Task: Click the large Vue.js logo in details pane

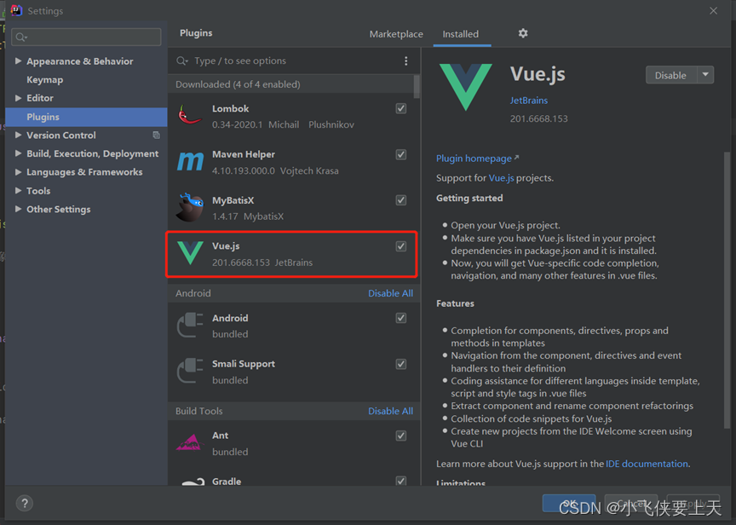Action: point(466,87)
